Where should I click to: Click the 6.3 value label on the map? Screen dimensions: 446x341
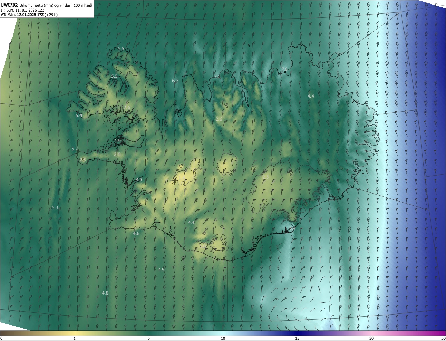coord(175,81)
